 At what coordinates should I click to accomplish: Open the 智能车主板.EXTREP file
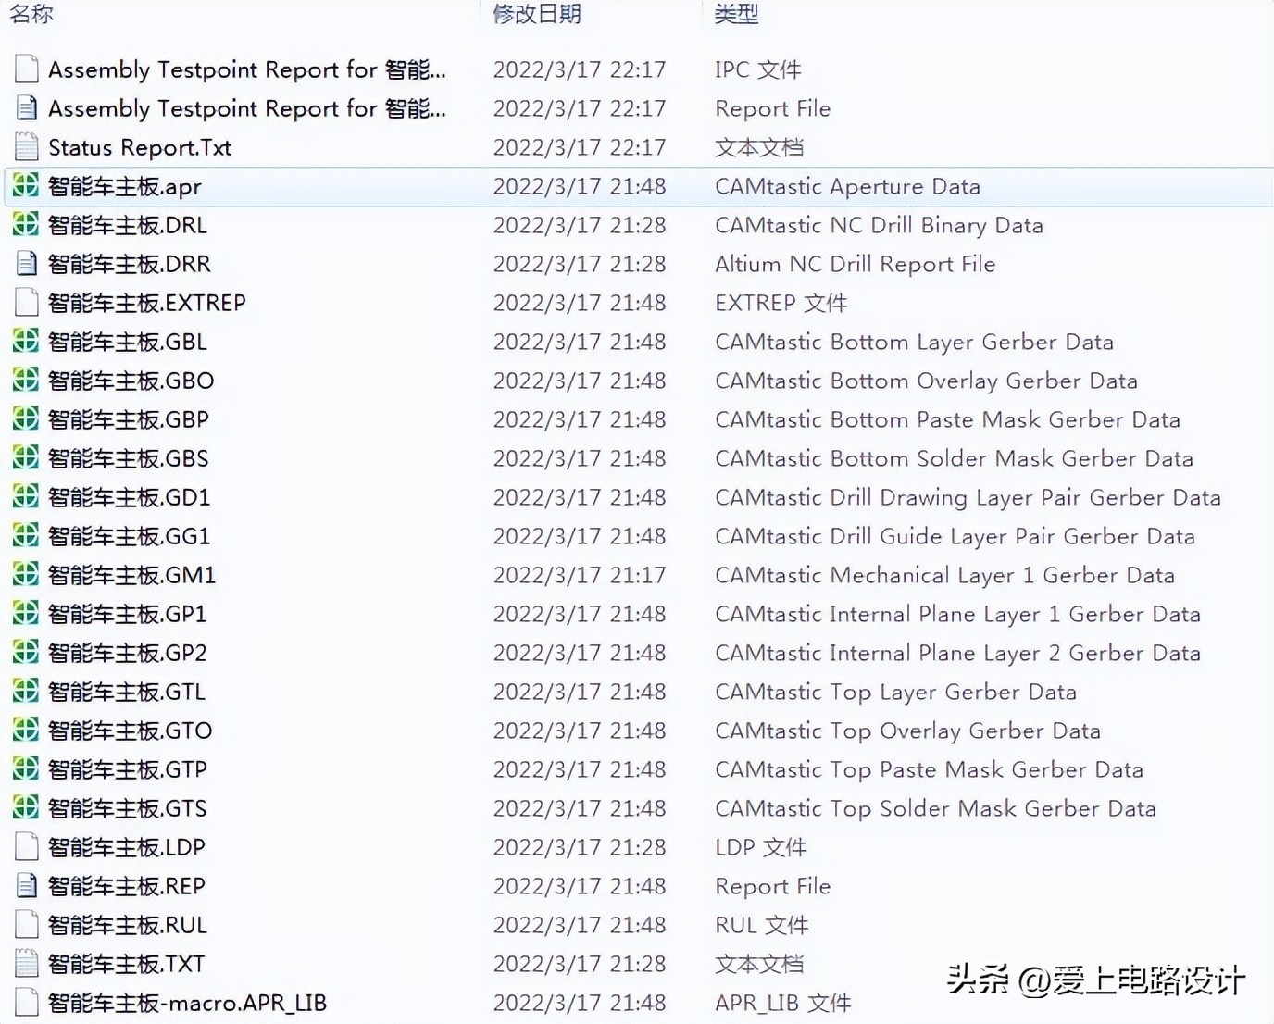pyautogui.click(x=148, y=303)
